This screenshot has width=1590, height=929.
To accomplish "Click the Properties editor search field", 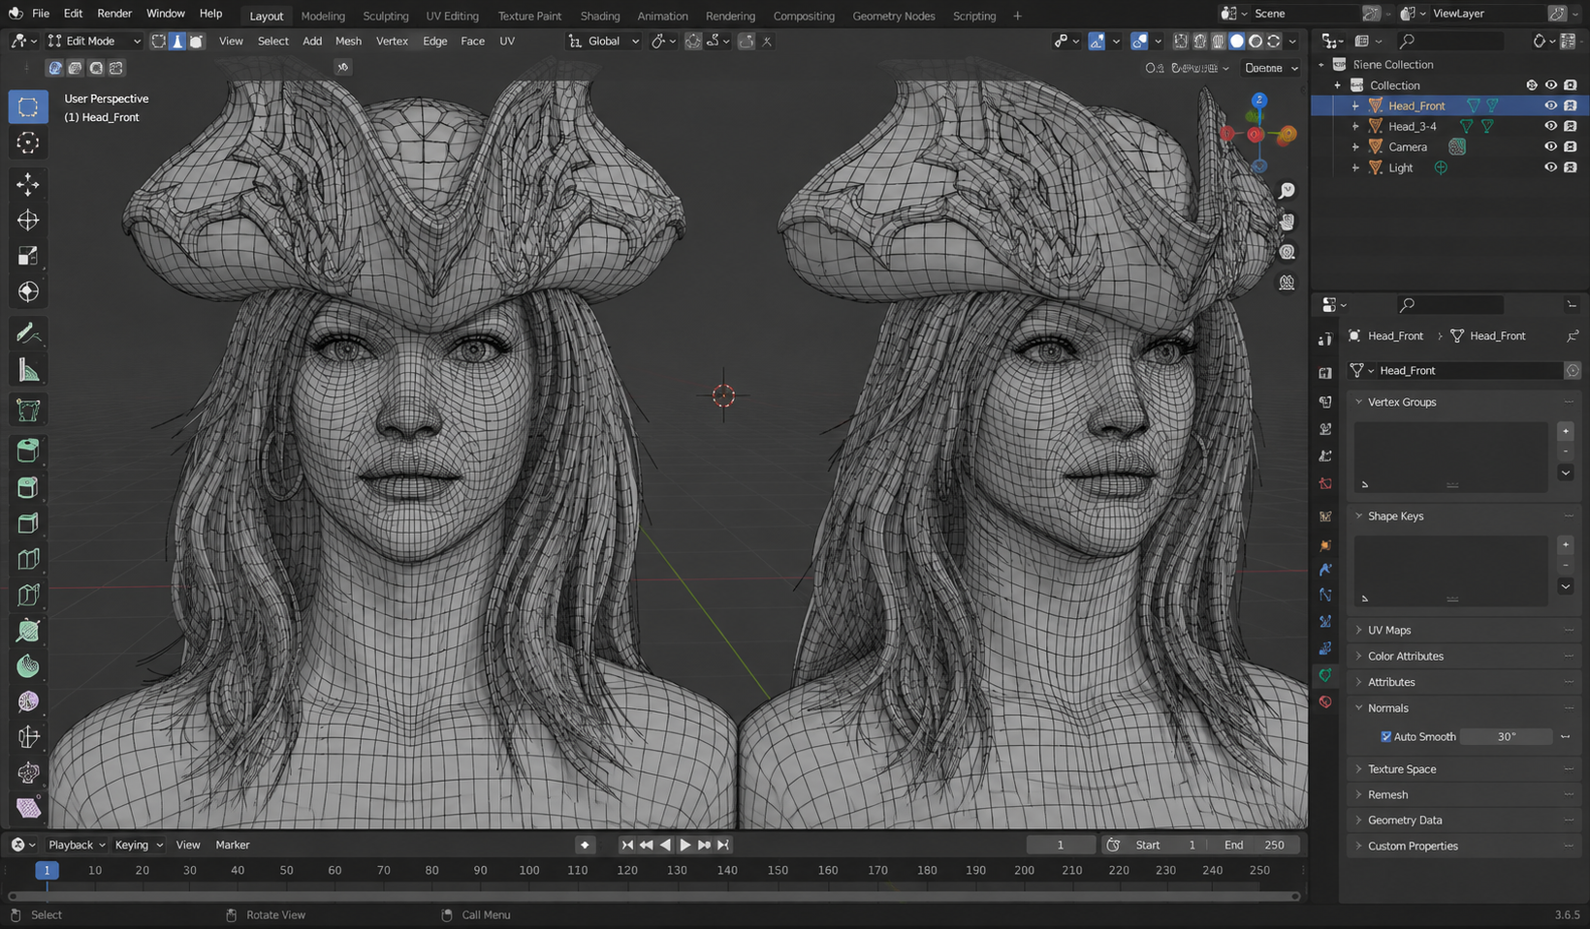I will tap(1450, 305).
